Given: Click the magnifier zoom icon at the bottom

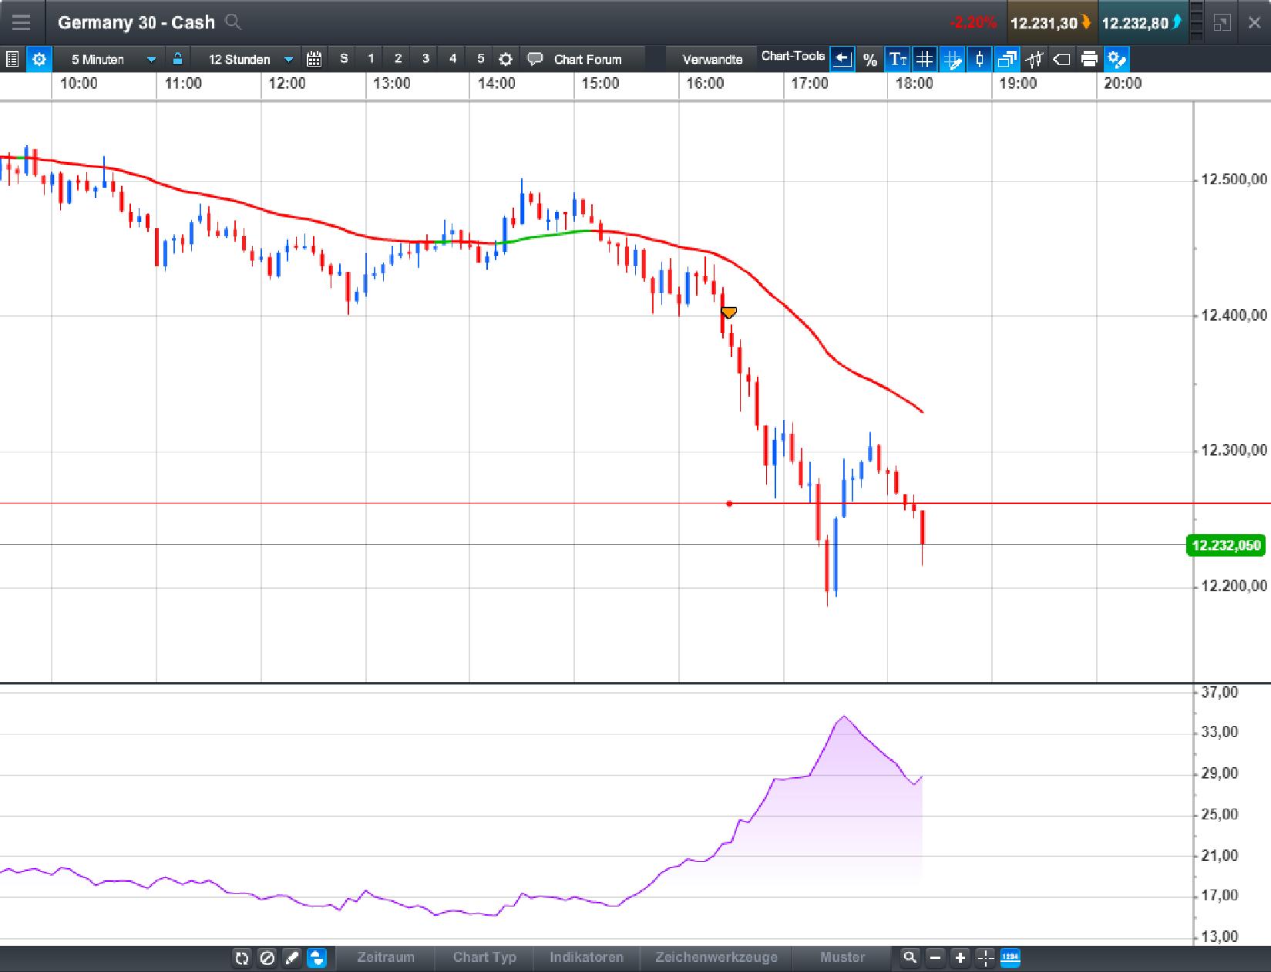Looking at the screenshot, I should (910, 958).
